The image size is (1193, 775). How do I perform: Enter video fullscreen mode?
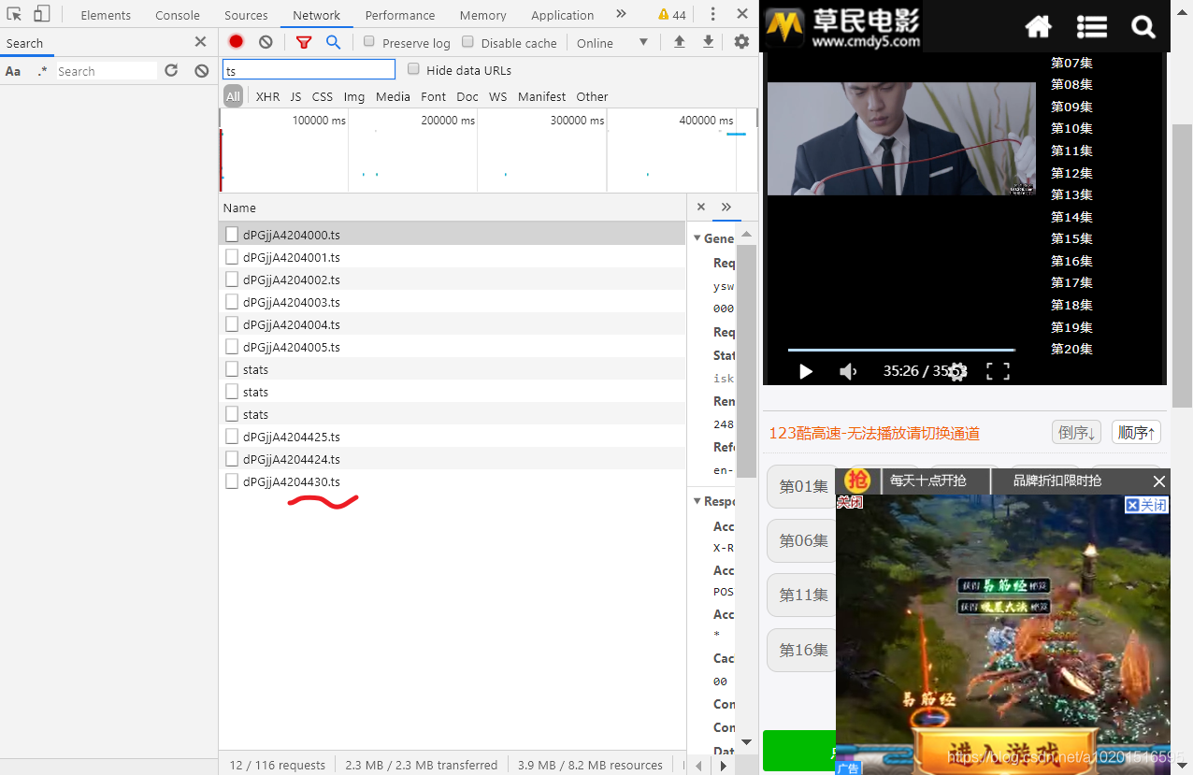(998, 371)
